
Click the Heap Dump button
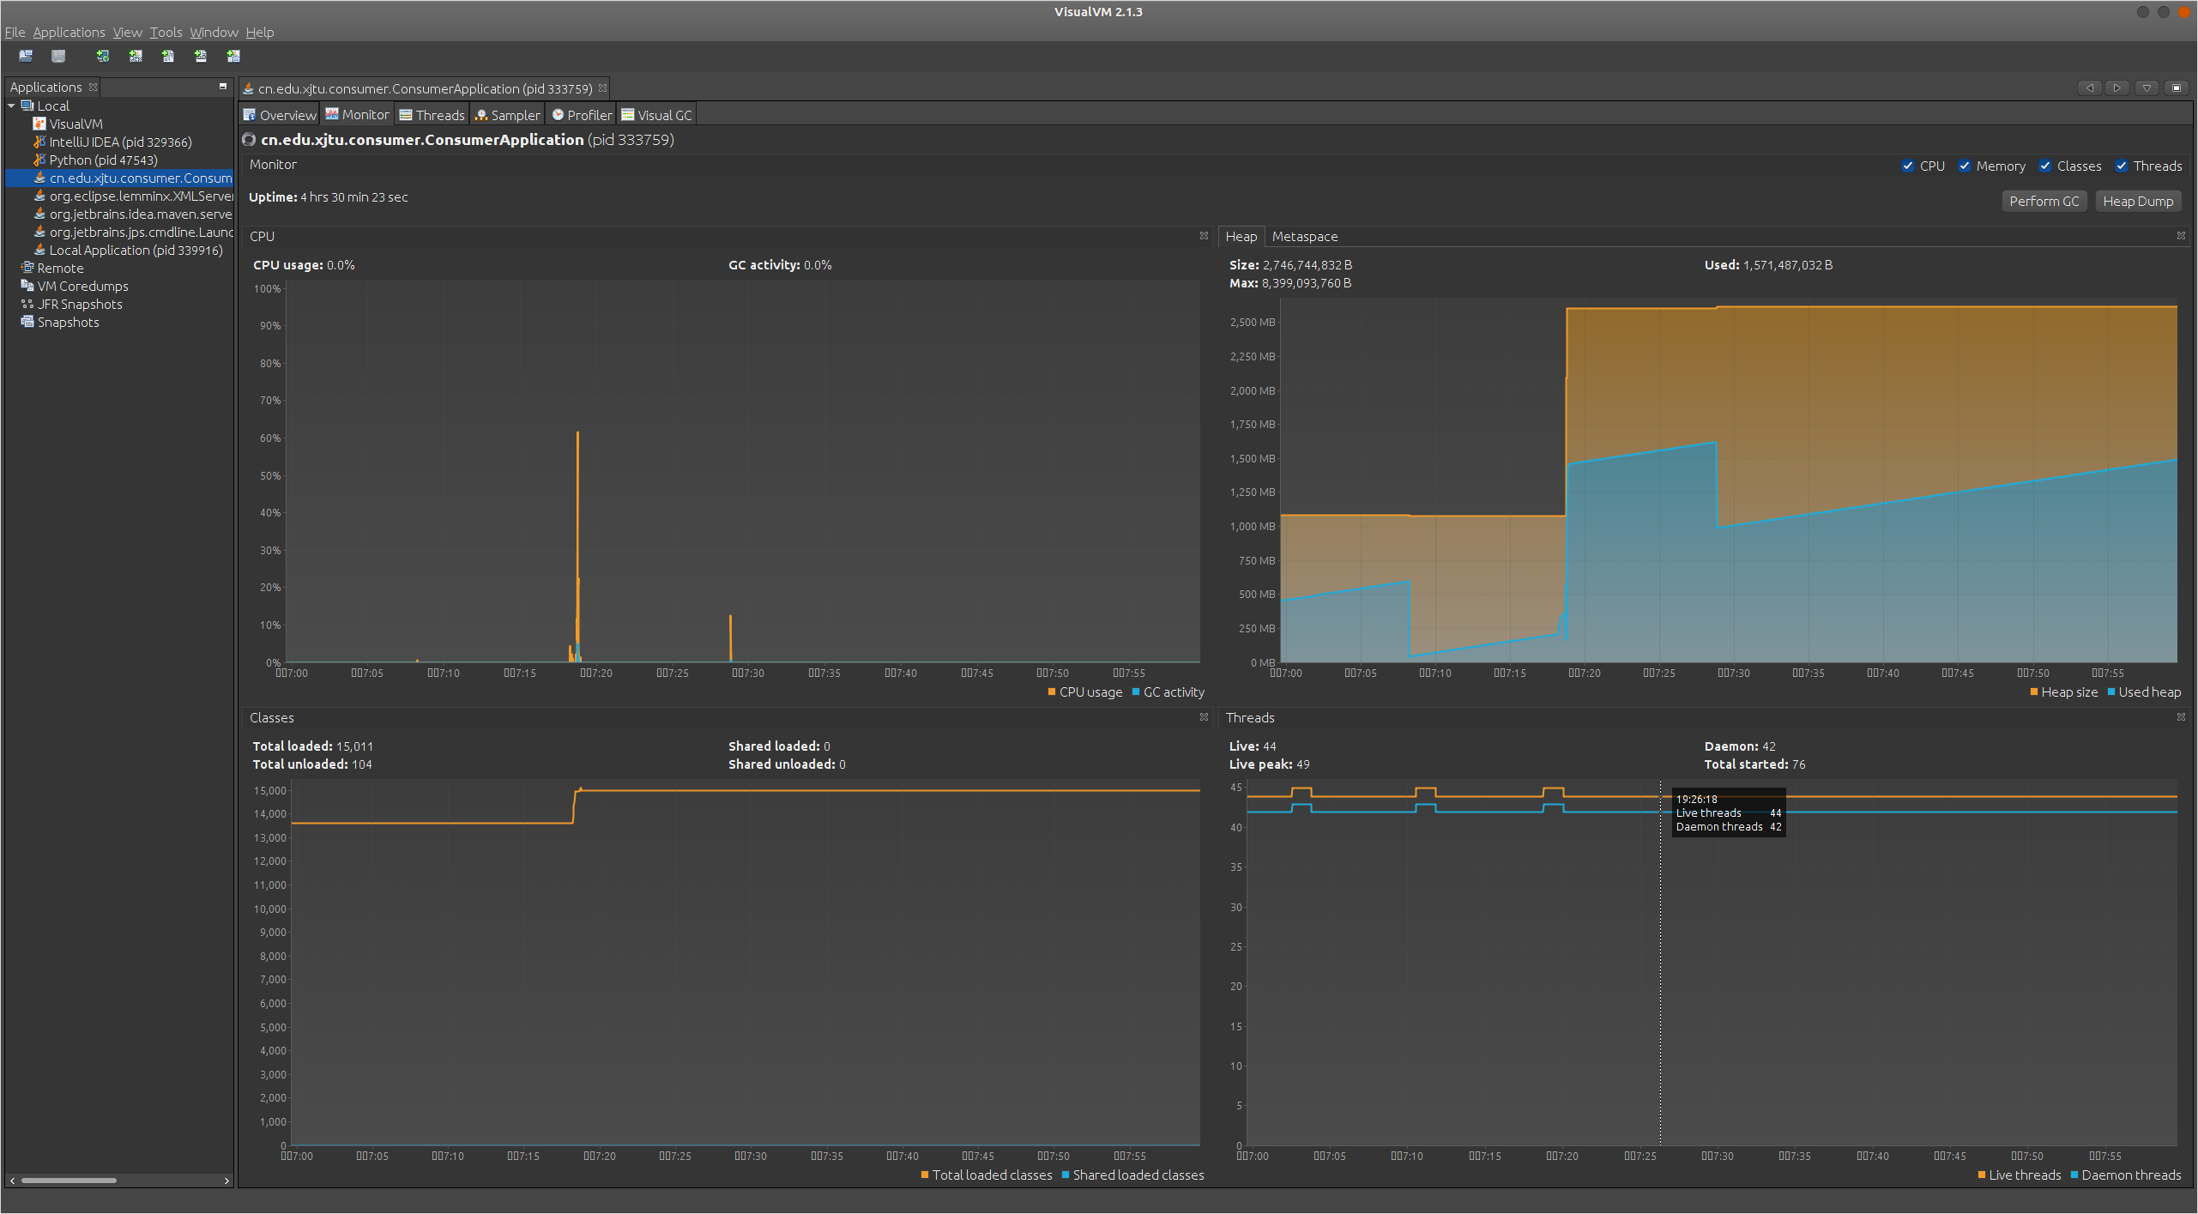click(2138, 201)
